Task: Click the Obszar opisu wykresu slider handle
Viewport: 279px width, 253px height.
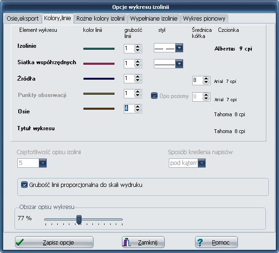Action: (79, 220)
